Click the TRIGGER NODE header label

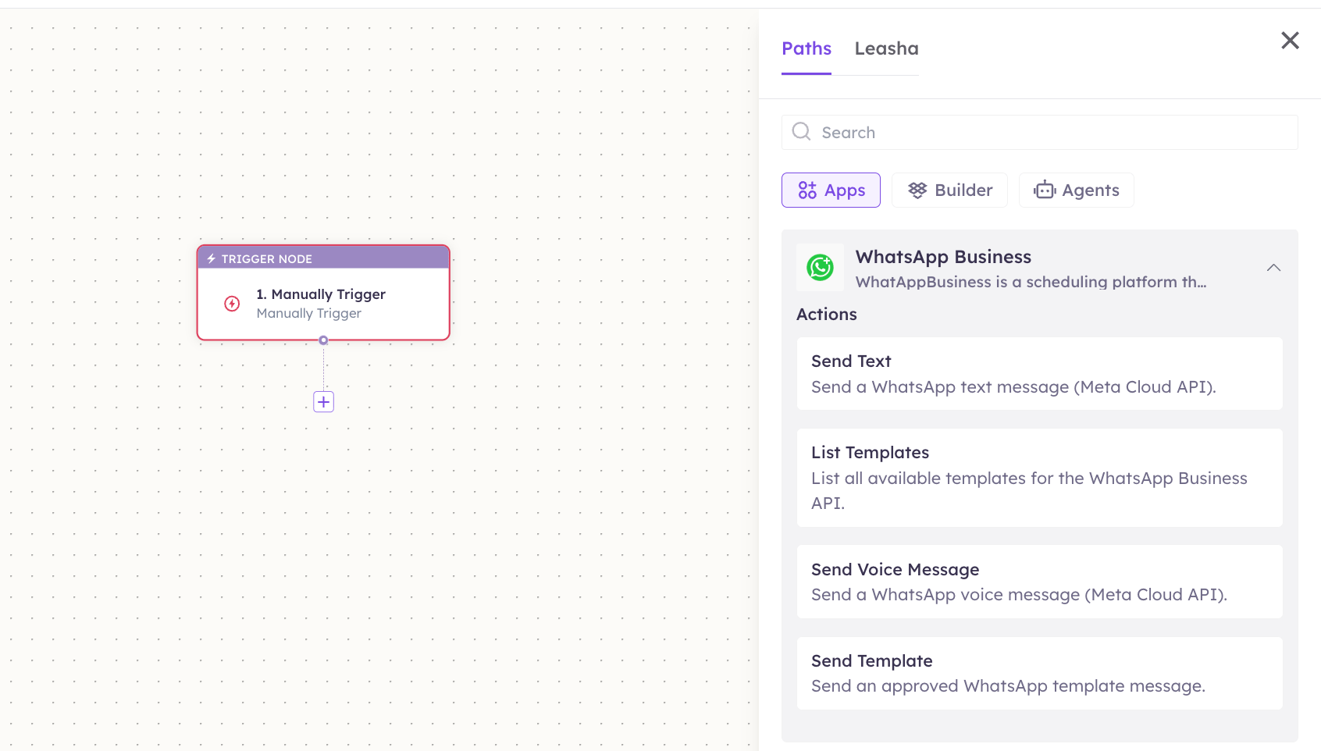tap(266, 258)
